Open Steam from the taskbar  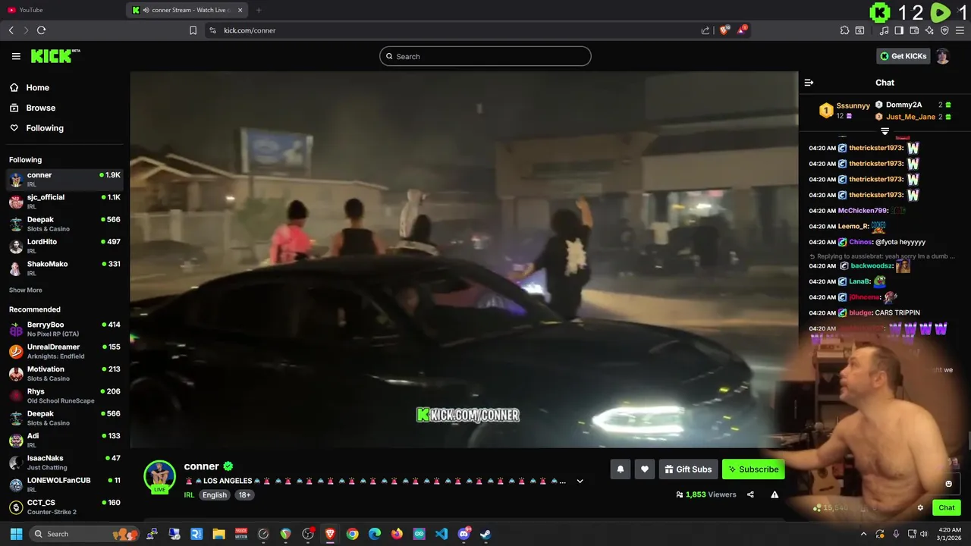(x=485, y=534)
